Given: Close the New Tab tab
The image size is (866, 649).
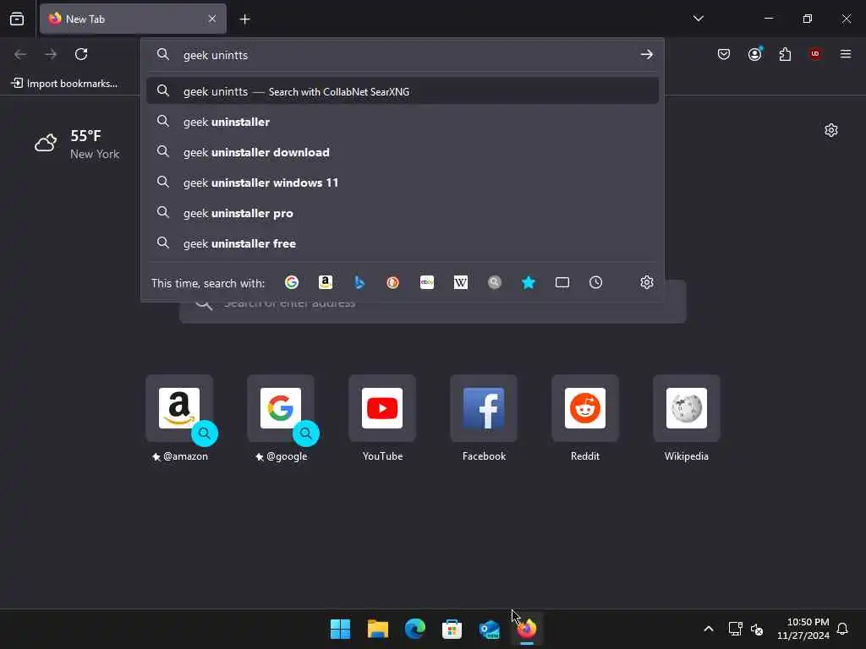Looking at the screenshot, I should click(x=212, y=19).
